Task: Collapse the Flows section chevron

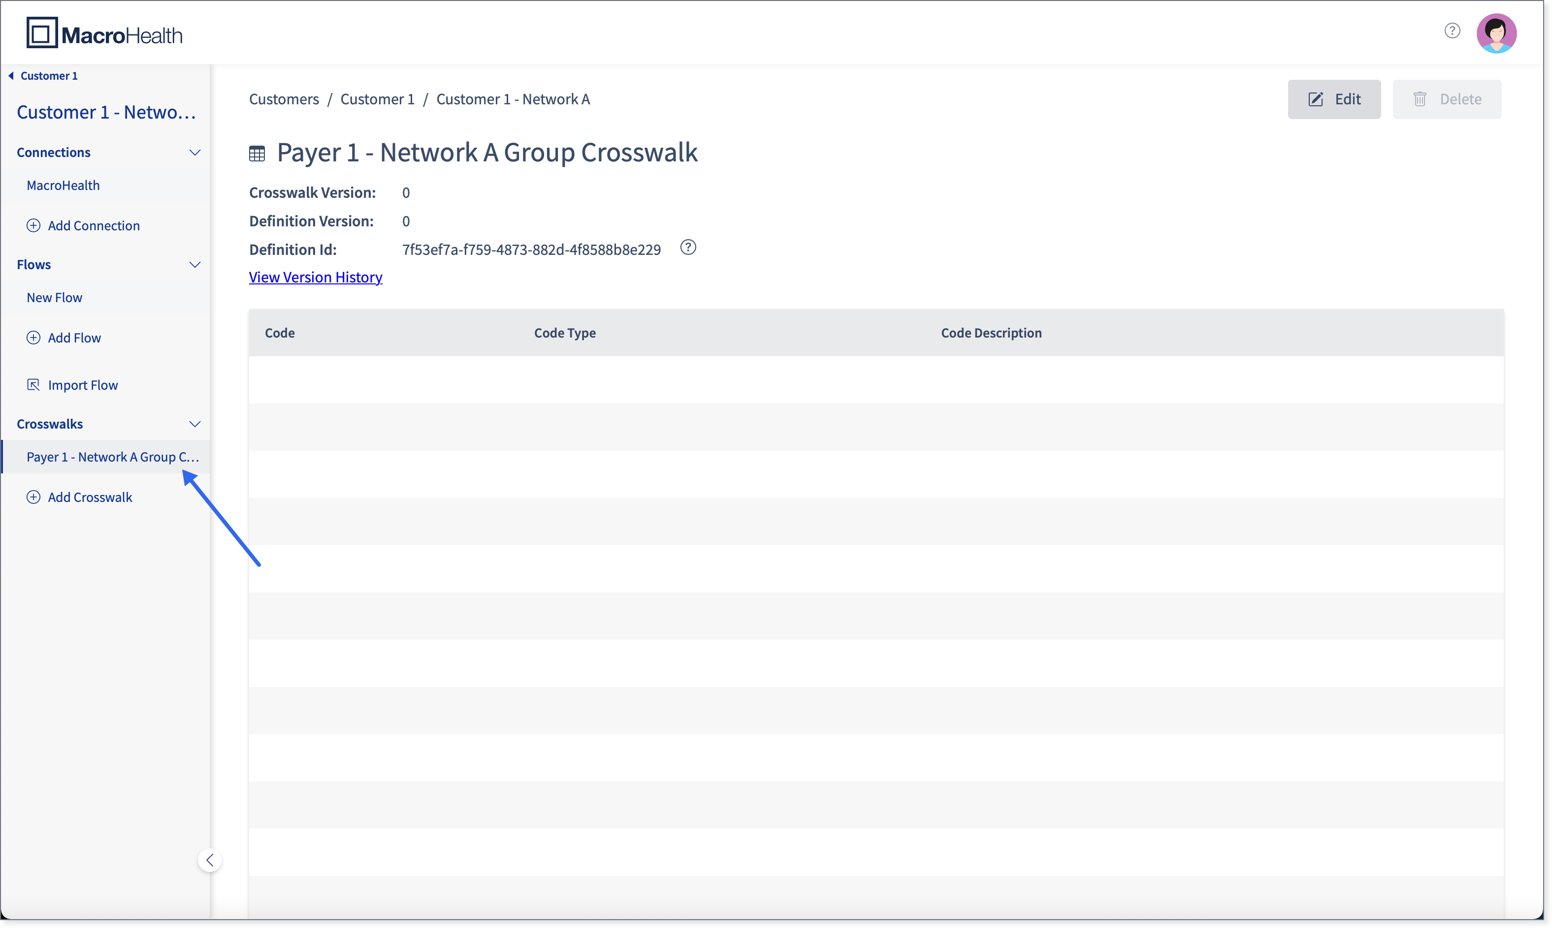Action: 194,265
